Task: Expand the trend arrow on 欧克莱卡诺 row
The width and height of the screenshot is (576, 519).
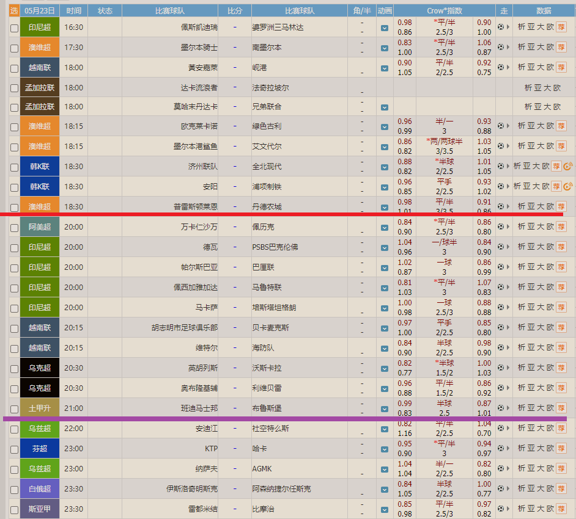Action: pyautogui.click(x=508, y=127)
